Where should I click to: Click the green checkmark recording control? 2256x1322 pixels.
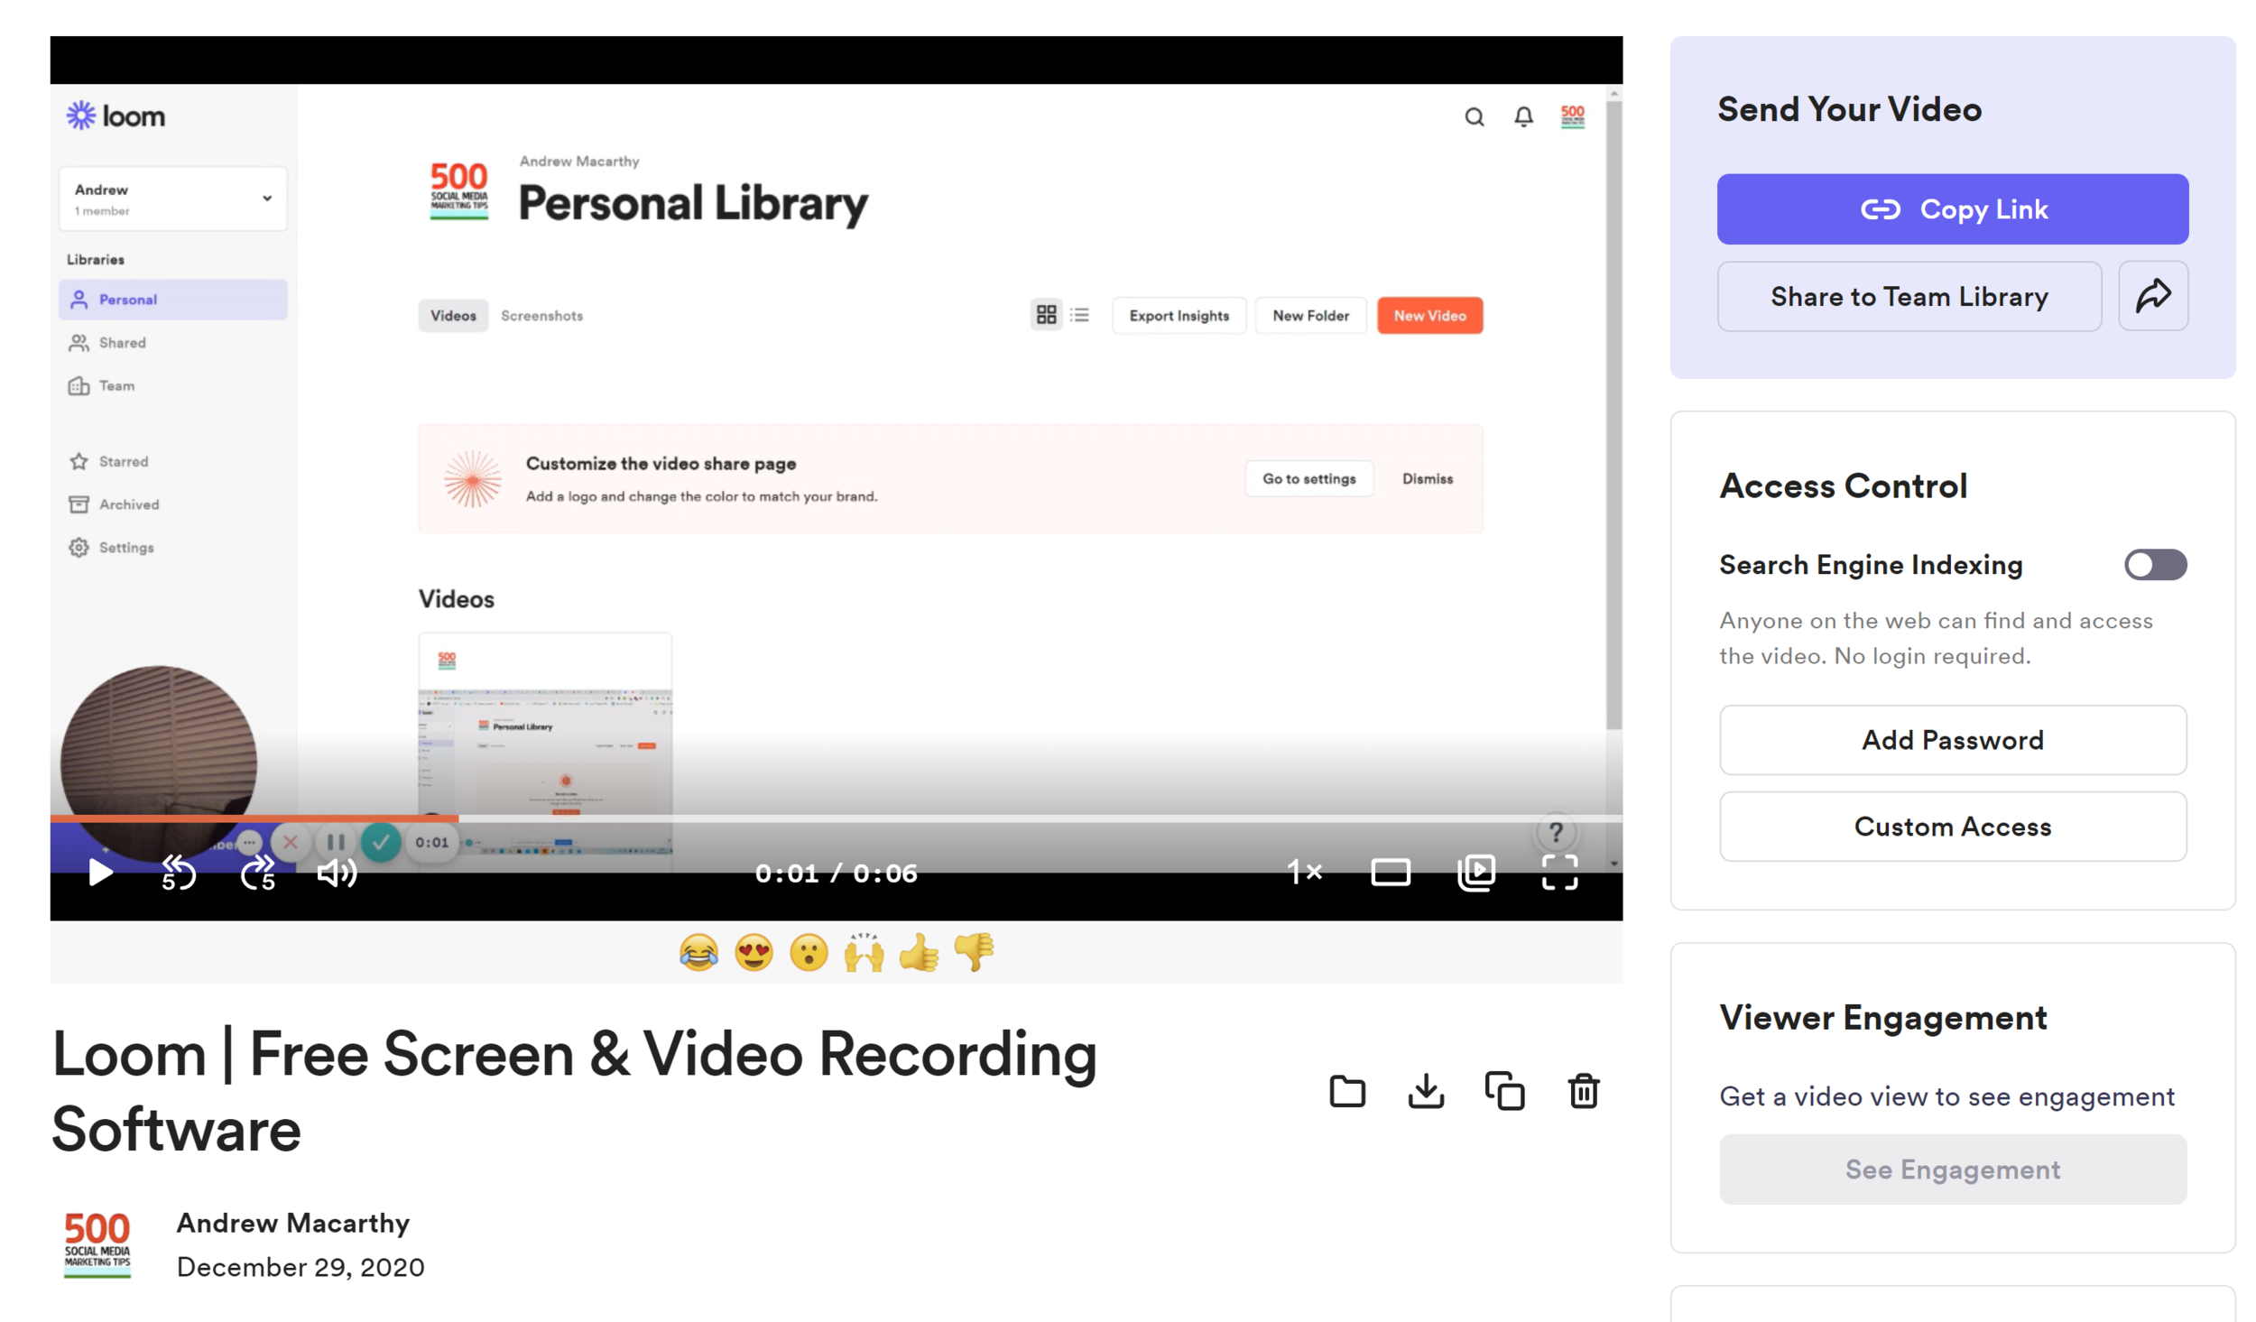tap(381, 843)
